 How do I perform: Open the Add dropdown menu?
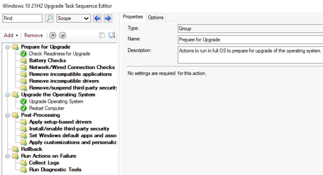[x=11, y=35]
